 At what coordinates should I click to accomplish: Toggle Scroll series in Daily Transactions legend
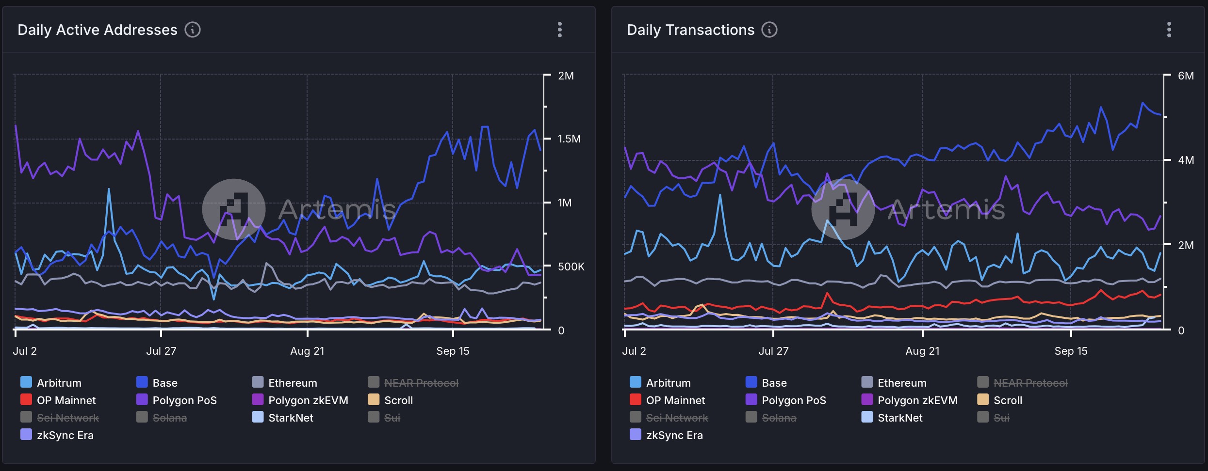[x=999, y=400]
